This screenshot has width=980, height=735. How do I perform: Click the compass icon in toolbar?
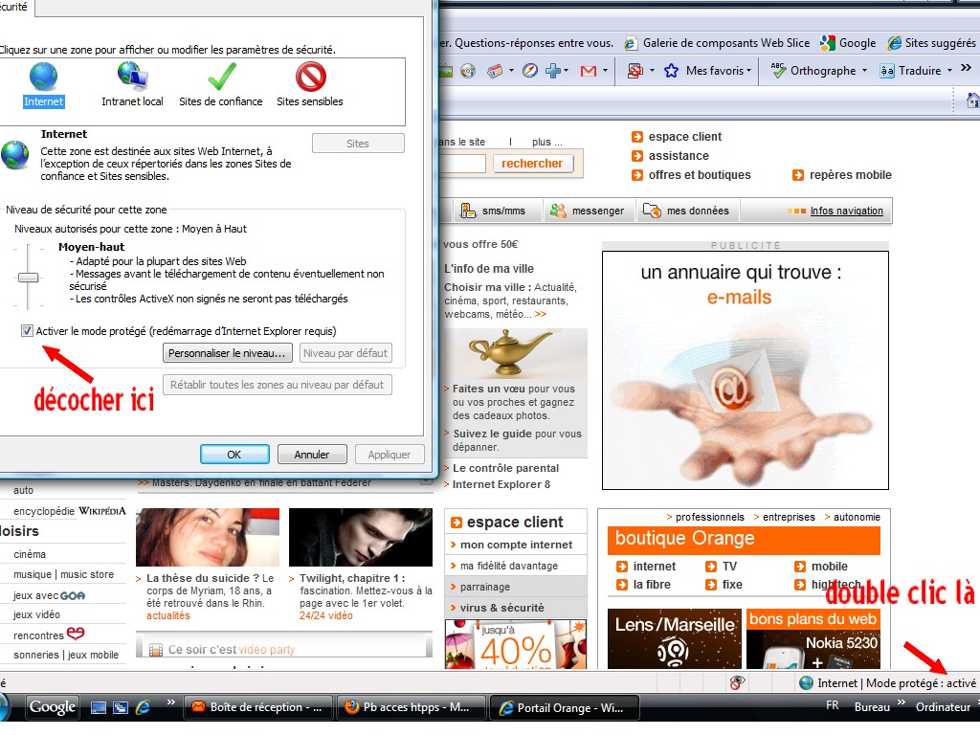point(529,71)
